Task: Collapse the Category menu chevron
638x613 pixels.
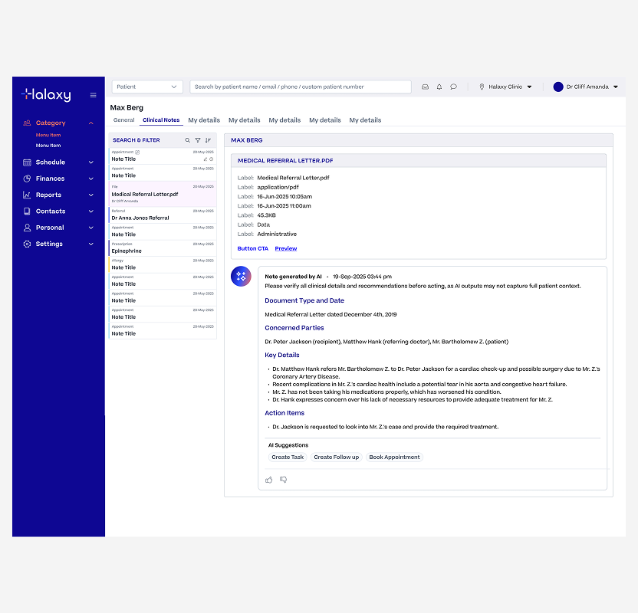Action: coord(91,123)
